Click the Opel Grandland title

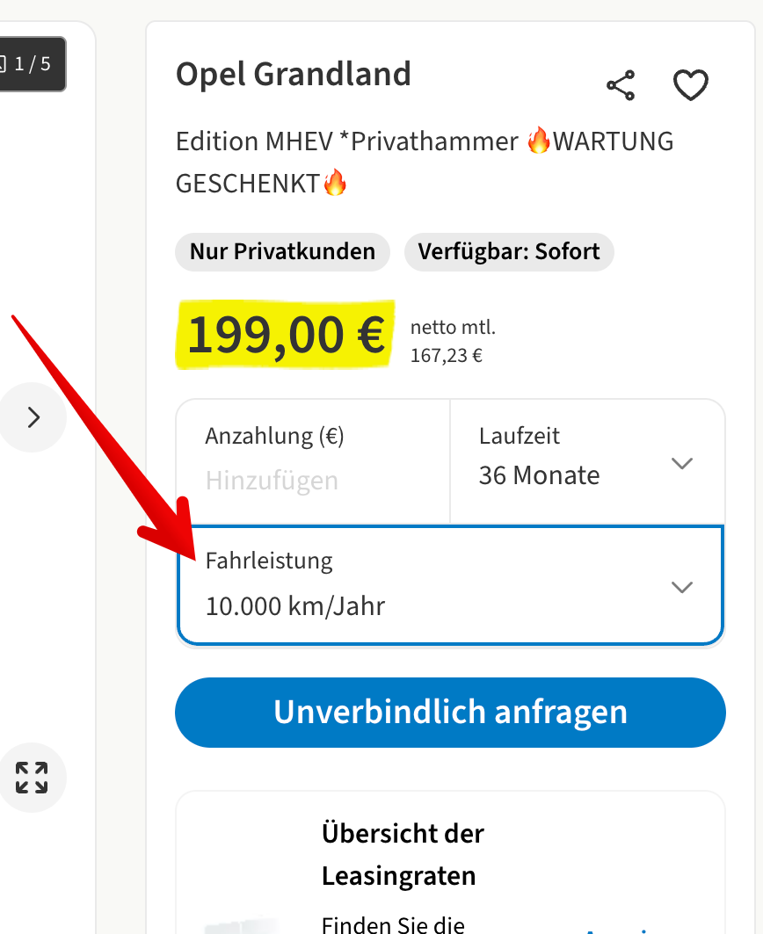click(x=294, y=75)
